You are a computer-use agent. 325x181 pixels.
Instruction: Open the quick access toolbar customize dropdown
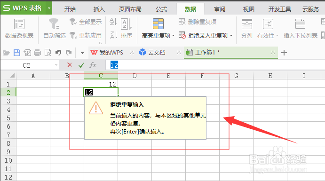coord(82,53)
